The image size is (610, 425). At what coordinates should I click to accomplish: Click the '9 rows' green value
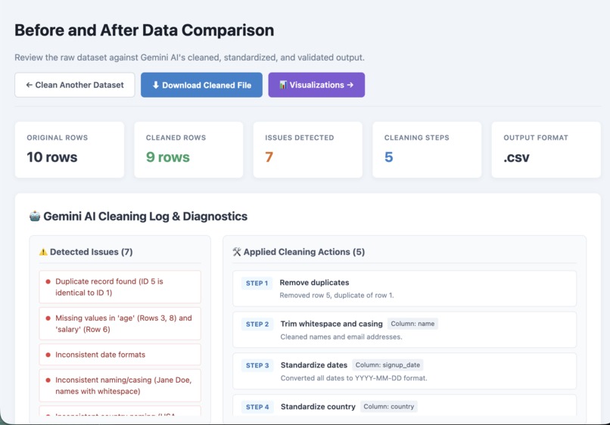168,157
